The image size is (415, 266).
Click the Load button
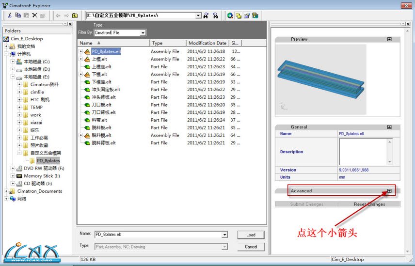pyautogui.click(x=251, y=235)
